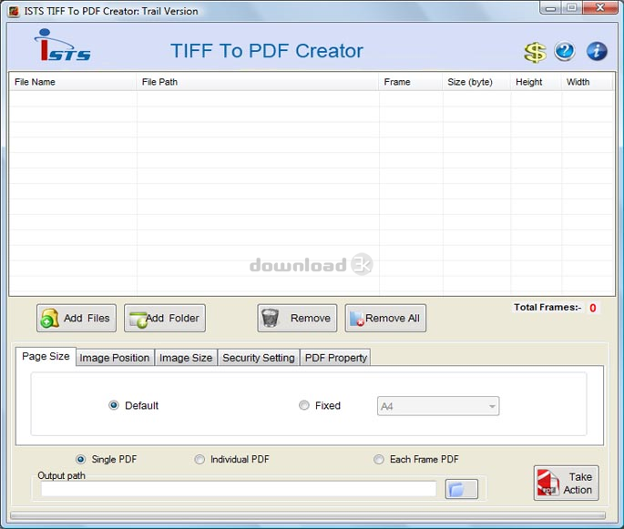
Task: Choose the Single PDF output option
Action: (80, 460)
